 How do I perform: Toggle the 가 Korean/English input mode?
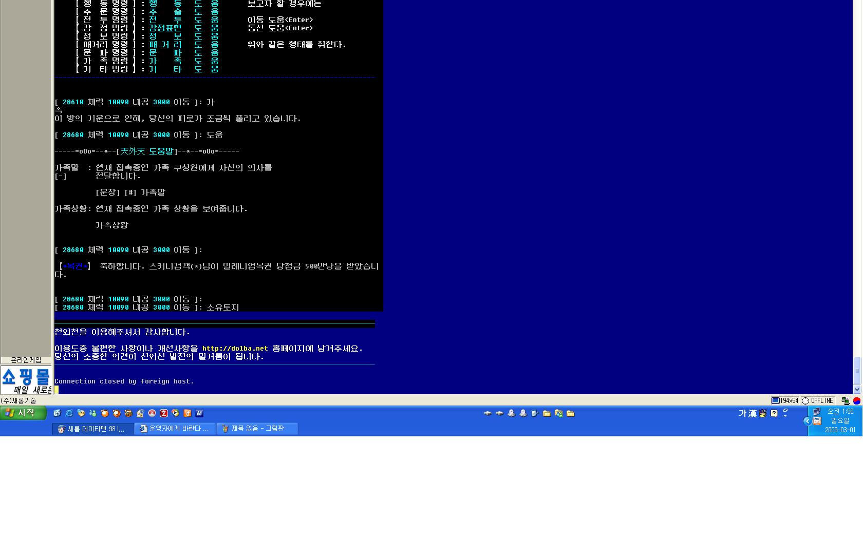742,414
